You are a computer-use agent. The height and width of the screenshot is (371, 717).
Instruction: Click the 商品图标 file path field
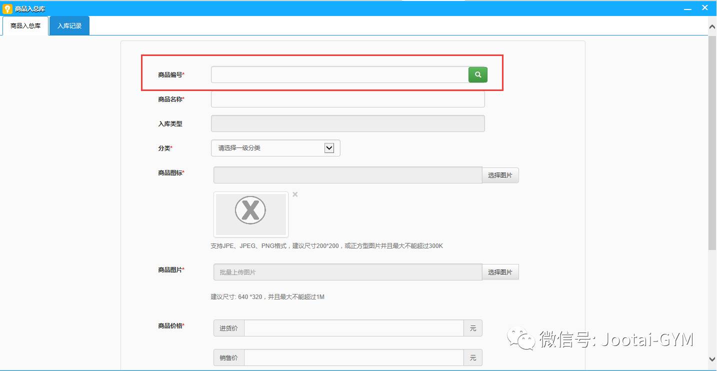click(348, 175)
